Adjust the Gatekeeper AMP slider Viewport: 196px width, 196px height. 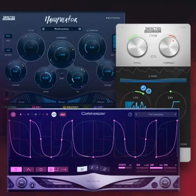(156, 168)
